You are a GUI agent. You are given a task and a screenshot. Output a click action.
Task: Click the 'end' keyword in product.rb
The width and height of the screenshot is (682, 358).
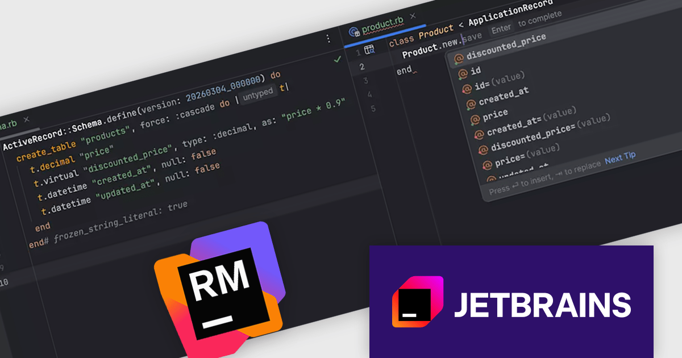(x=404, y=70)
